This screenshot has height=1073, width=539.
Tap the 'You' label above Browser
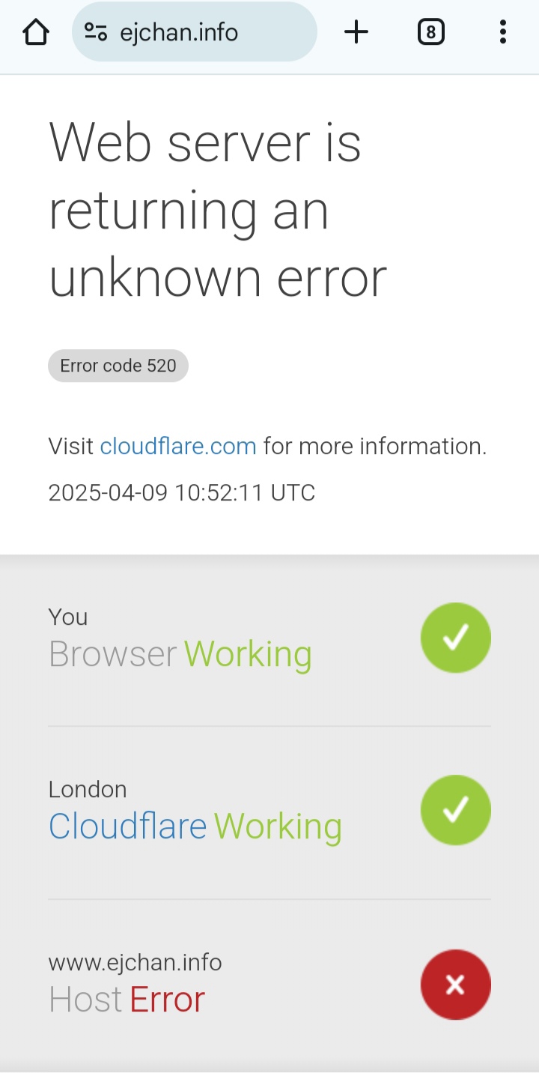click(x=68, y=617)
